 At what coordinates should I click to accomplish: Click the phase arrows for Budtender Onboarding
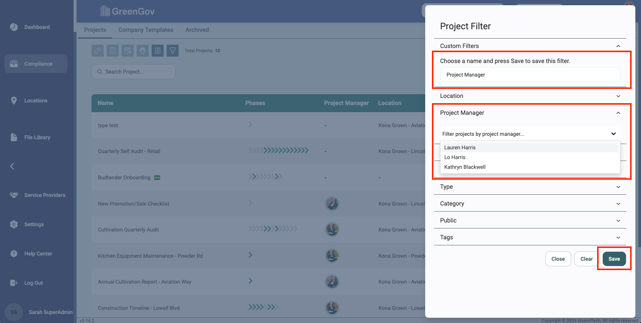tap(265, 177)
